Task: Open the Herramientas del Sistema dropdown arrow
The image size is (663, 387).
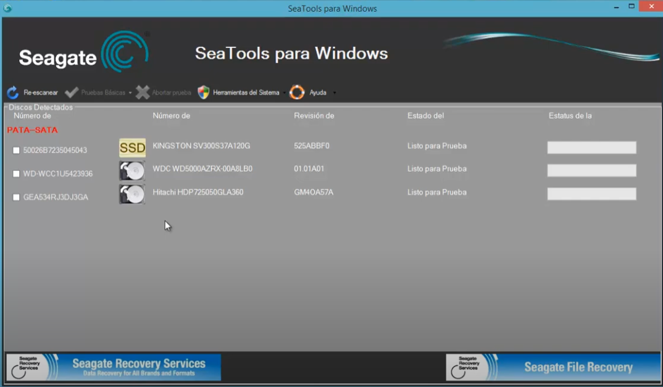Action: 284,93
